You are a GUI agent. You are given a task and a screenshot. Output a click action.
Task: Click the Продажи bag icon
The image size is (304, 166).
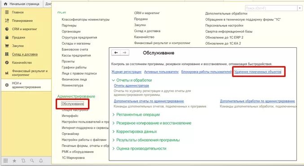coord(7,37)
